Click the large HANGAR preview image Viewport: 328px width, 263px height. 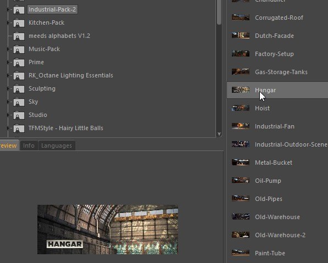tap(108, 230)
